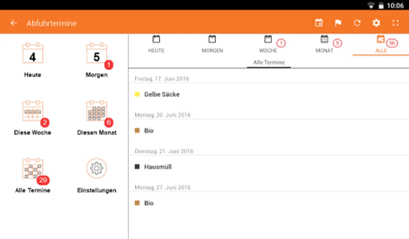Tap the back arrow next to Abfuhrtermine
The image size is (409, 239).
(14, 23)
